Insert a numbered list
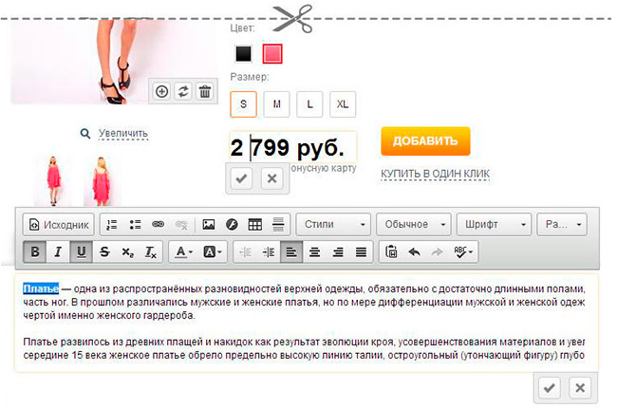 tap(112, 225)
